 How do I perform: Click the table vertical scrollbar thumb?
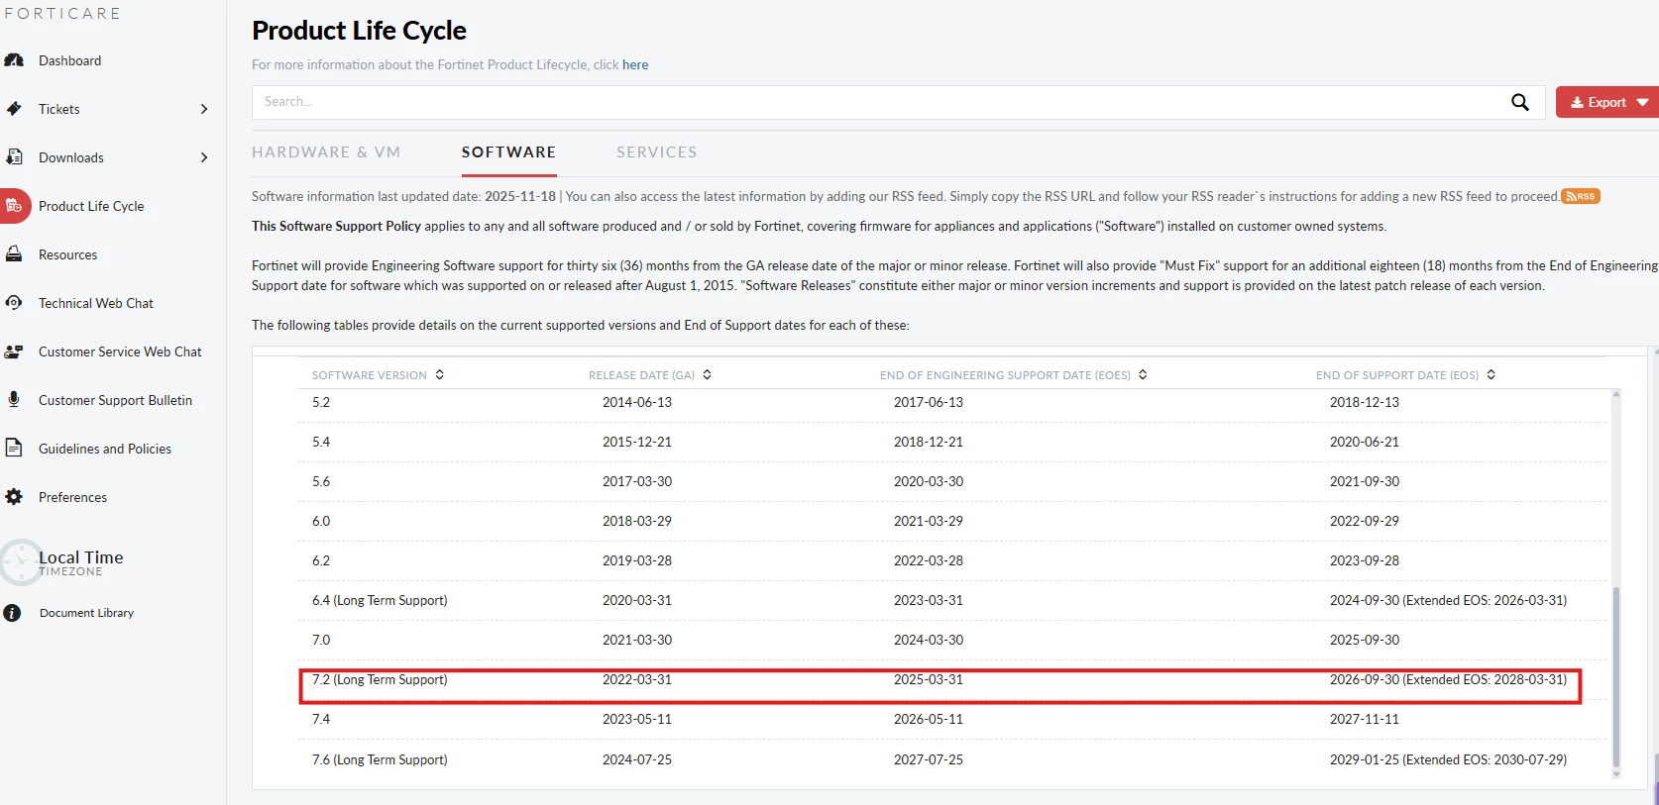coord(1616,677)
